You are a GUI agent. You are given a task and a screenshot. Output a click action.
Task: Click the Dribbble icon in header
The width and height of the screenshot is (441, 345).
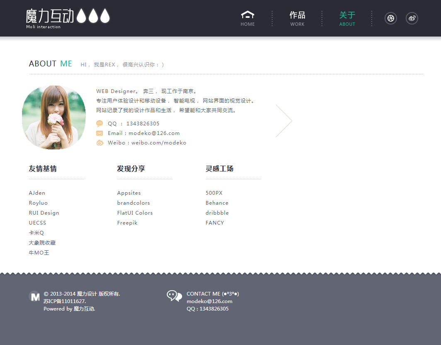390,18
